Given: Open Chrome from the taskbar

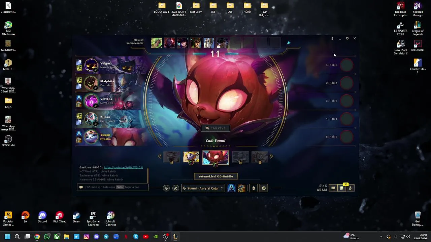Looking at the screenshot, I should point(37,237).
